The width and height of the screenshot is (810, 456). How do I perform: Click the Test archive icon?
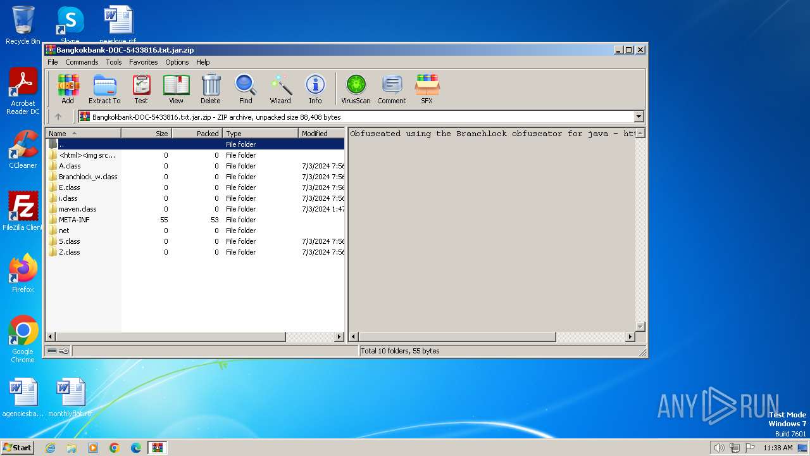[x=141, y=89]
